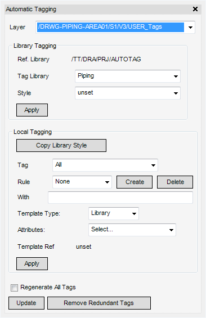Expand the Tag Library dropdown

[128, 76]
